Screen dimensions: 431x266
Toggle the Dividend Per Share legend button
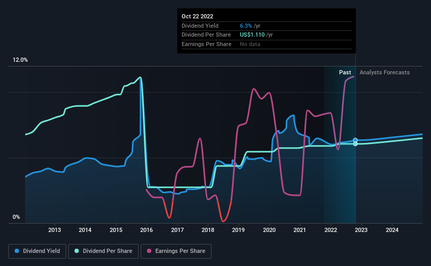(103, 251)
